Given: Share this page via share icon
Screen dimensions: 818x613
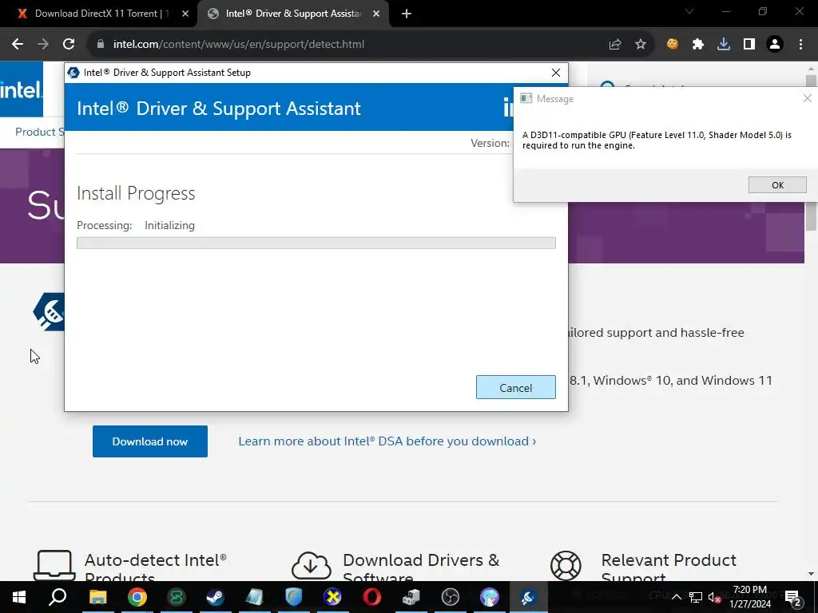Looking at the screenshot, I should tap(615, 45).
